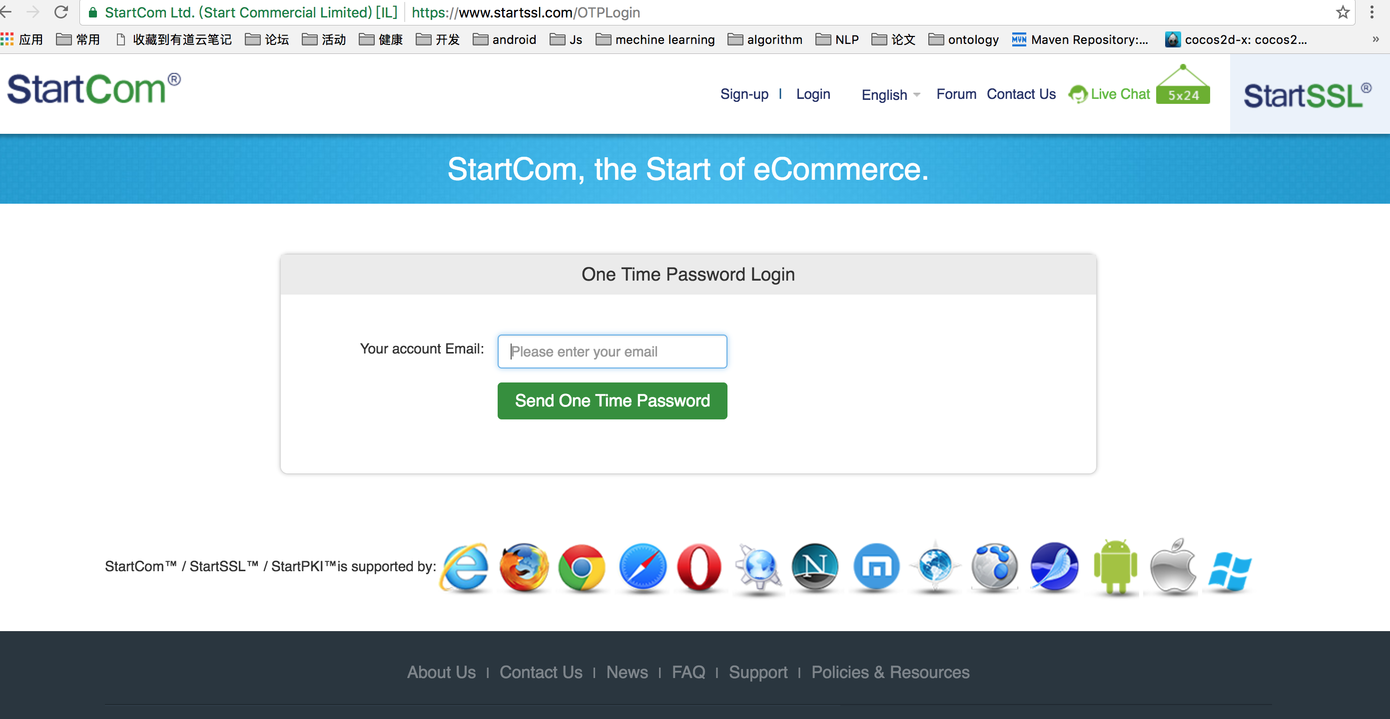Focus the account email input field
Screen dimensions: 1390x719
pyautogui.click(x=612, y=352)
